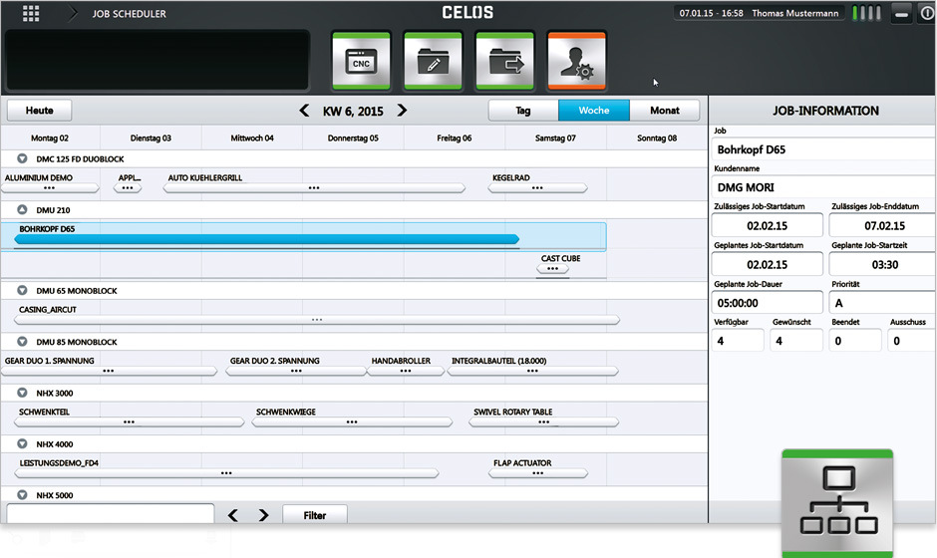Click the breadcrumb arrow before JOB SCHEDULER
Image resolution: width=937 pixels, height=558 pixels.
73,13
